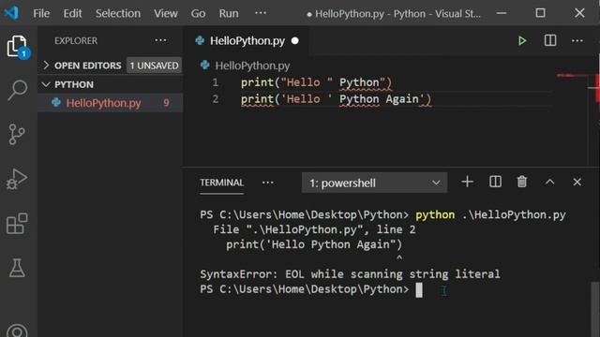Open the File menu

[x=41, y=13]
